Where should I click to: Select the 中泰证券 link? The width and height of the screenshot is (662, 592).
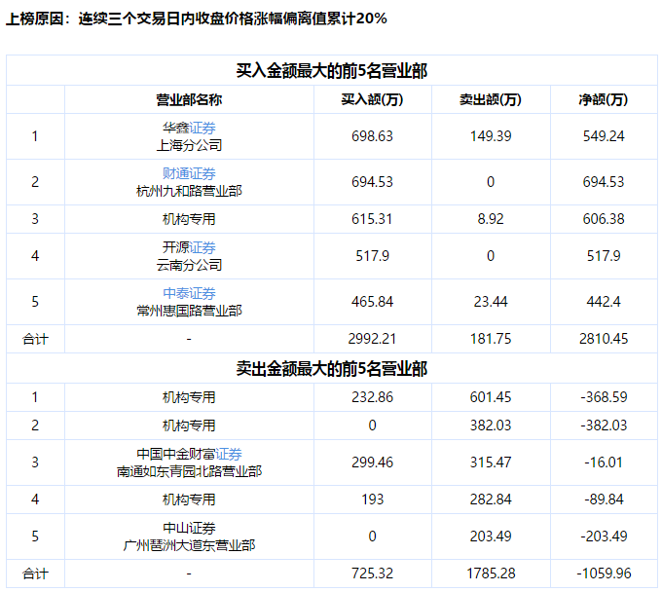189,293
